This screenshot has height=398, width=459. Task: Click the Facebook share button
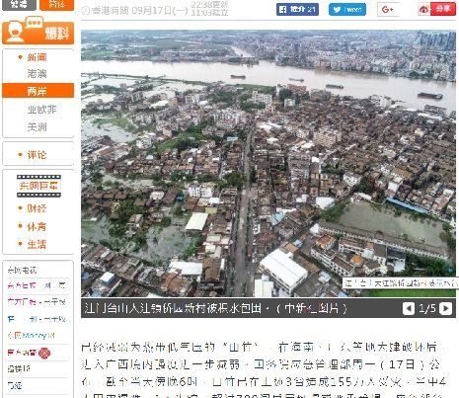coord(297,9)
